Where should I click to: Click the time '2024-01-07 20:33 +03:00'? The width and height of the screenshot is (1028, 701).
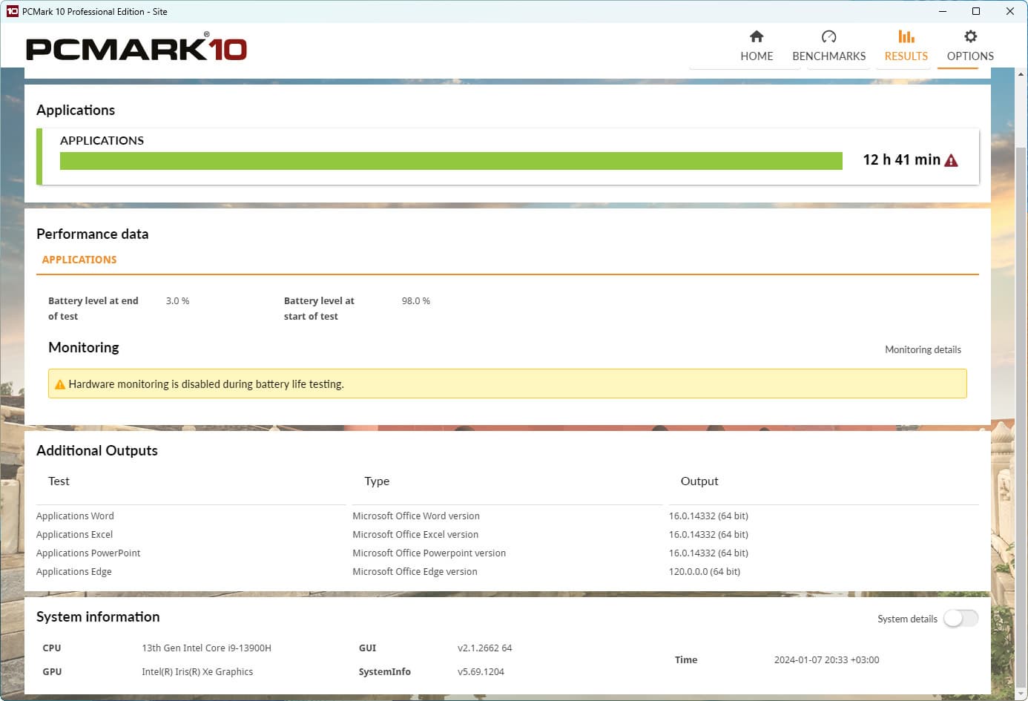tap(826, 660)
